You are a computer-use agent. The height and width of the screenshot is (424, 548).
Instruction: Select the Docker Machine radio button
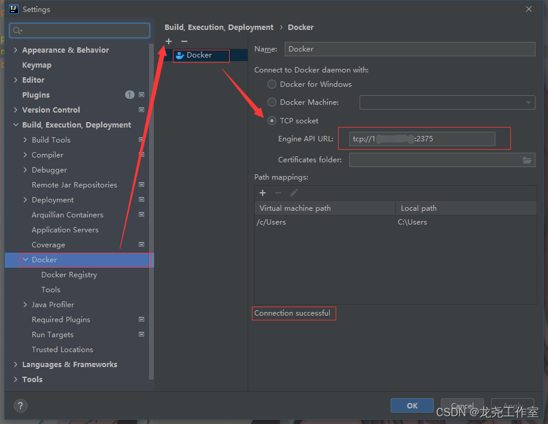tap(272, 102)
